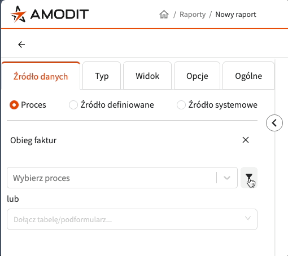Screen dimensions: 288x256
Task: Select Źródło definiowane radio option
Action: 73,105
